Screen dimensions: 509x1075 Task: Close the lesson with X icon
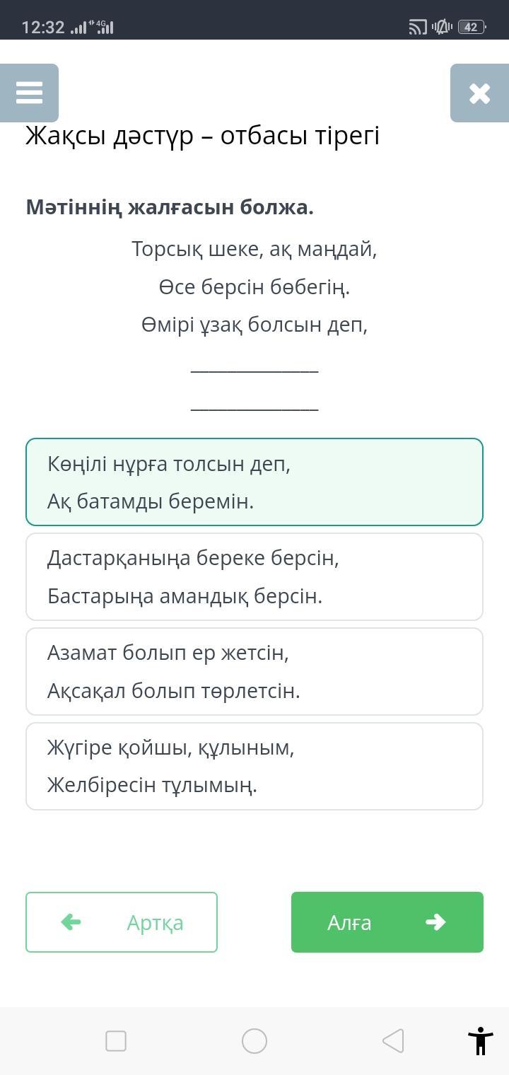coord(479,93)
